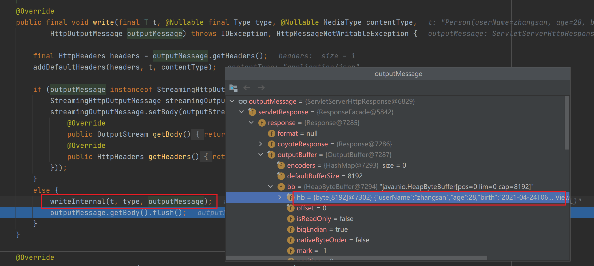Click the popup's vertical scrollbar
Screen dimensions: 594x266
(x=567, y=123)
